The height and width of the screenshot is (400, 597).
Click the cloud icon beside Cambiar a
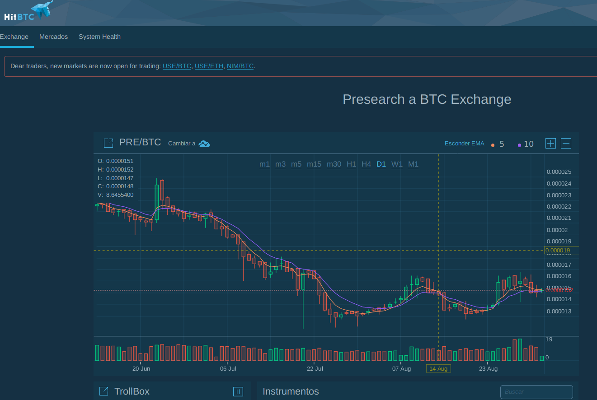click(204, 144)
